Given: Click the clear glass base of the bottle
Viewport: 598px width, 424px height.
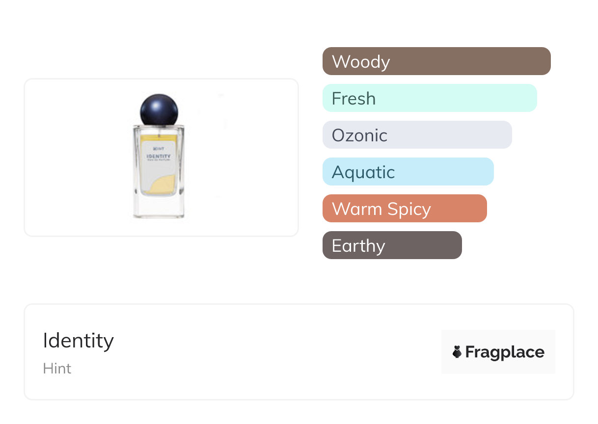Looking at the screenshot, I should pyautogui.click(x=158, y=208).
